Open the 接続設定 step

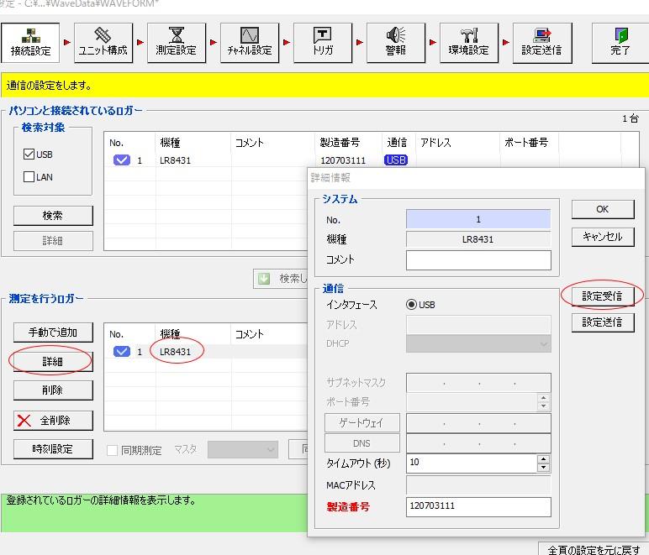[30, 43]
